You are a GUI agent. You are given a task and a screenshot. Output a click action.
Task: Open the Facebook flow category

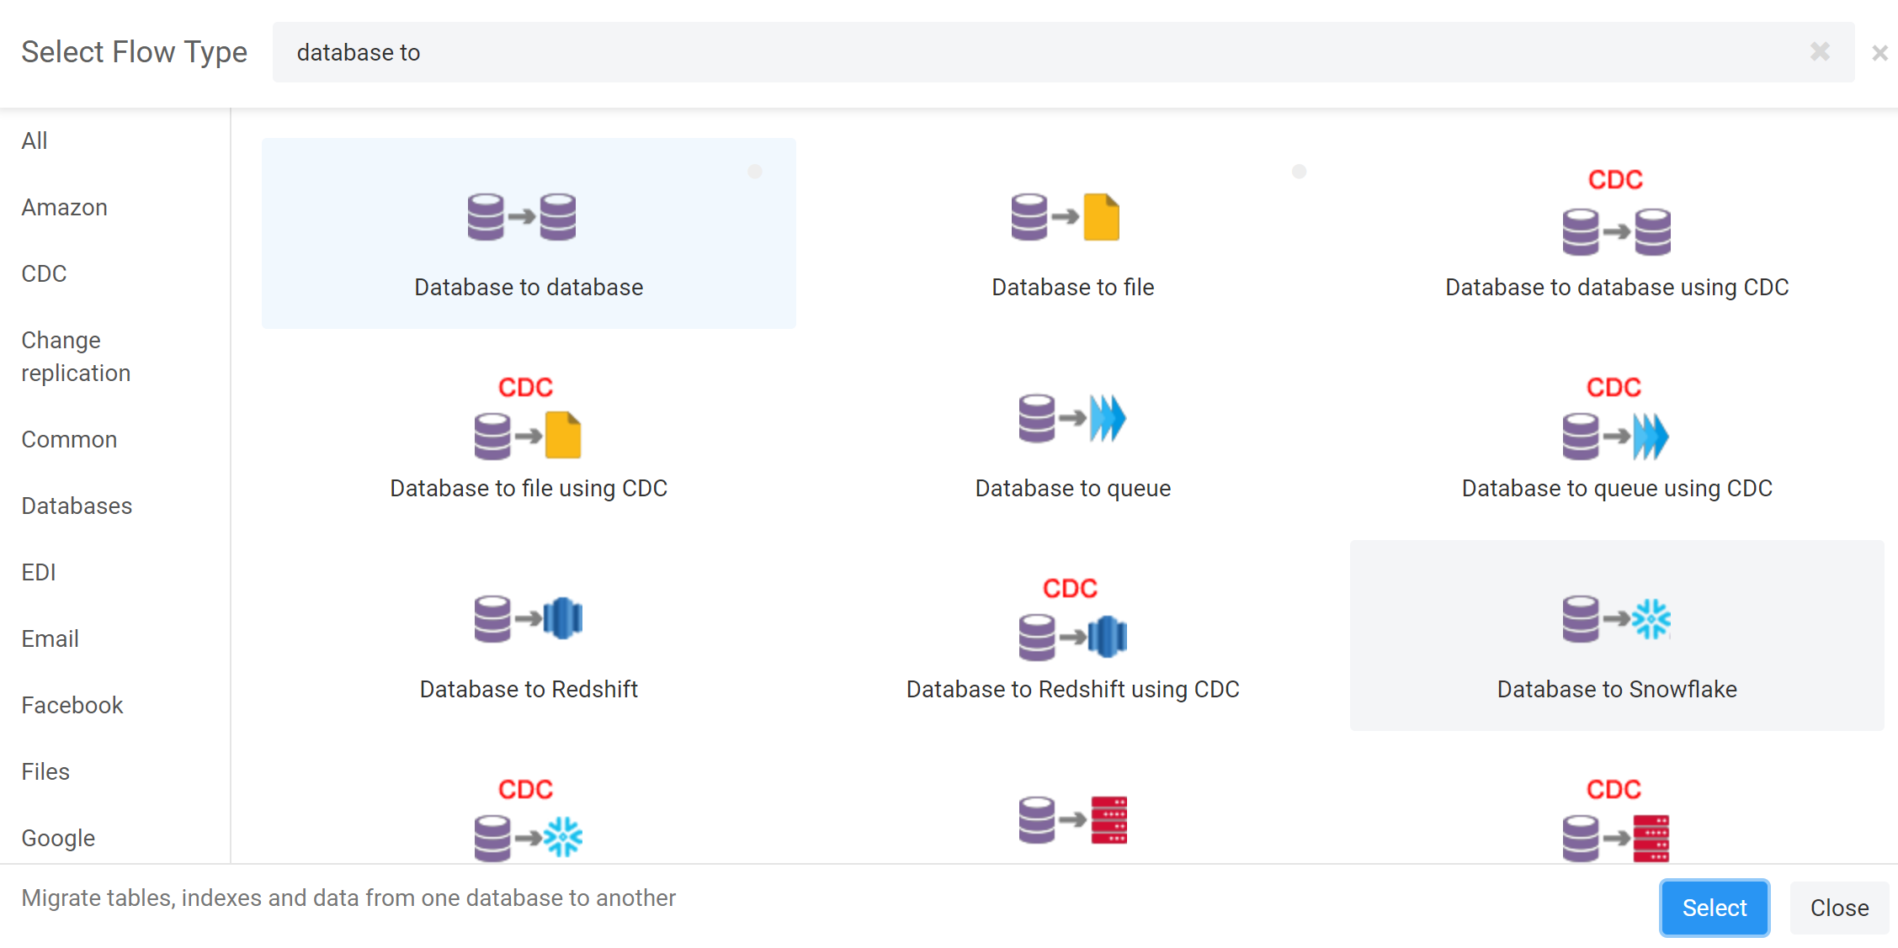72,705
